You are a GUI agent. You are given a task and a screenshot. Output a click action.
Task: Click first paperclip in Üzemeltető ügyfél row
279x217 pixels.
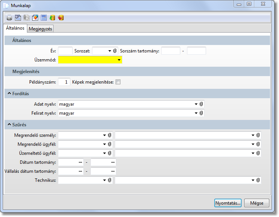[x=110, y=153]
